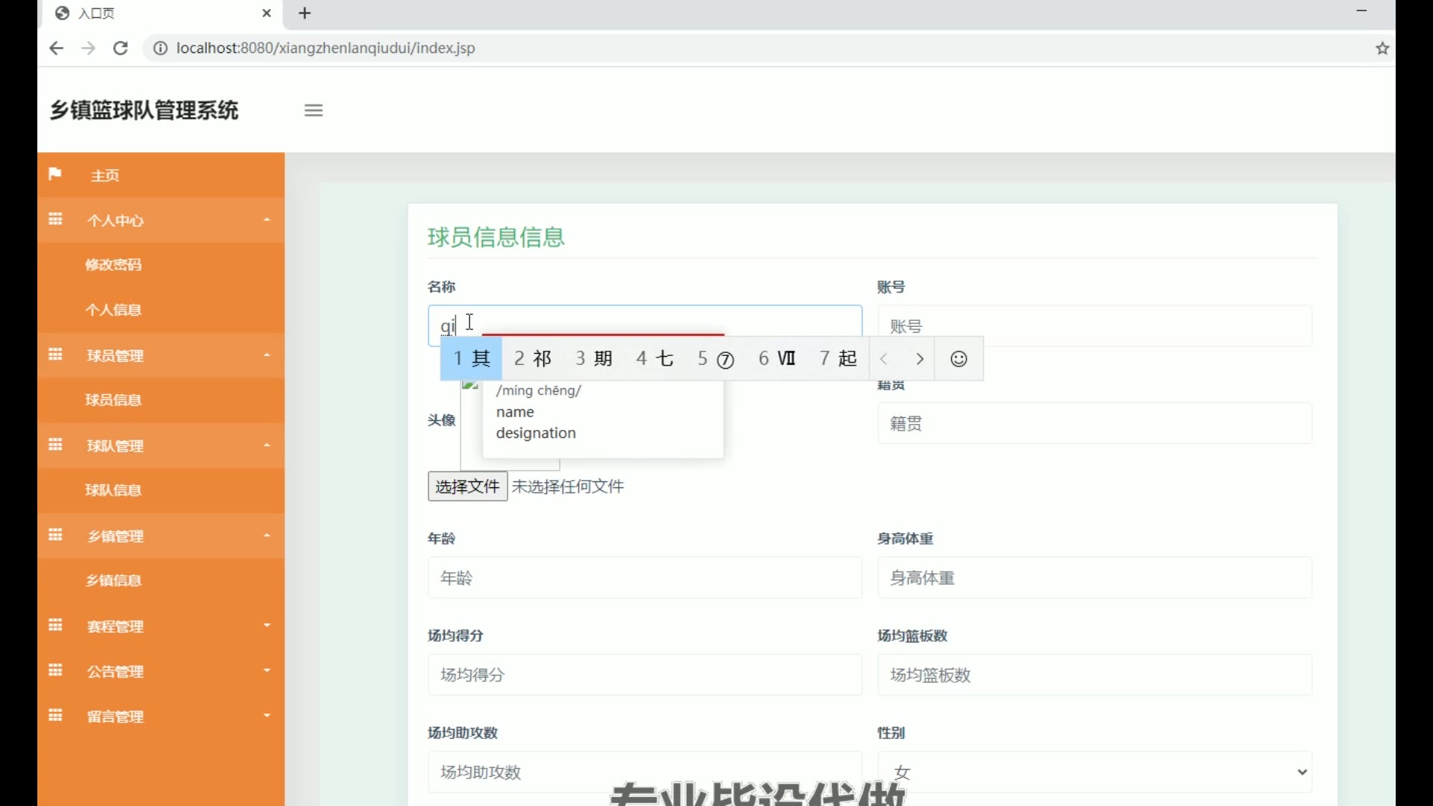Expand the 留言管理 menu arrow
1433x806 pixels.
click(x=266, y=716)
